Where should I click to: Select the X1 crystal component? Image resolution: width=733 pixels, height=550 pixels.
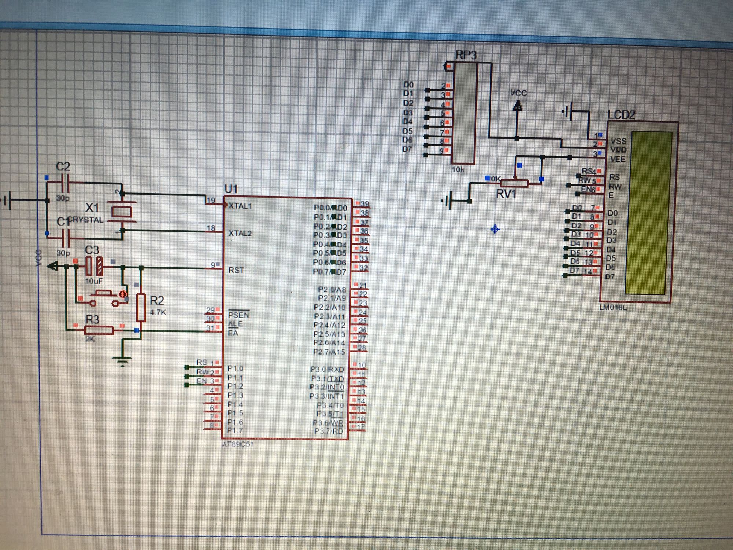coord(121,212)
